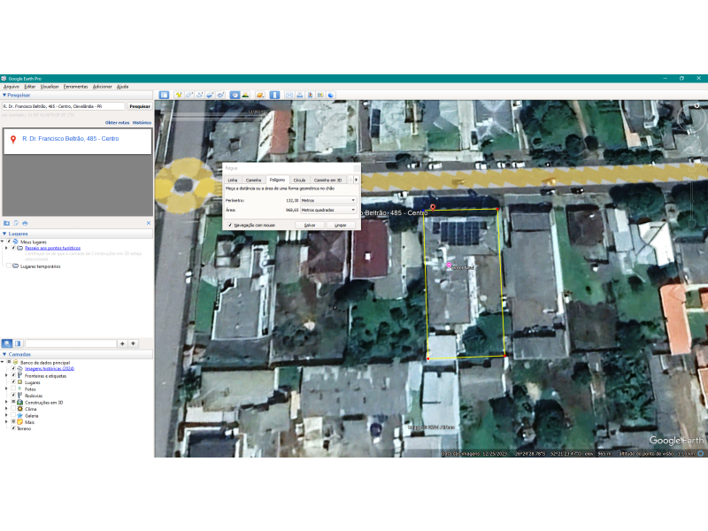The width and height of the screenshot is (708, 531).
Task: Toggle the sidebar visibility toolbar icon
Action: pyautogui.click(x=164, y=95)
